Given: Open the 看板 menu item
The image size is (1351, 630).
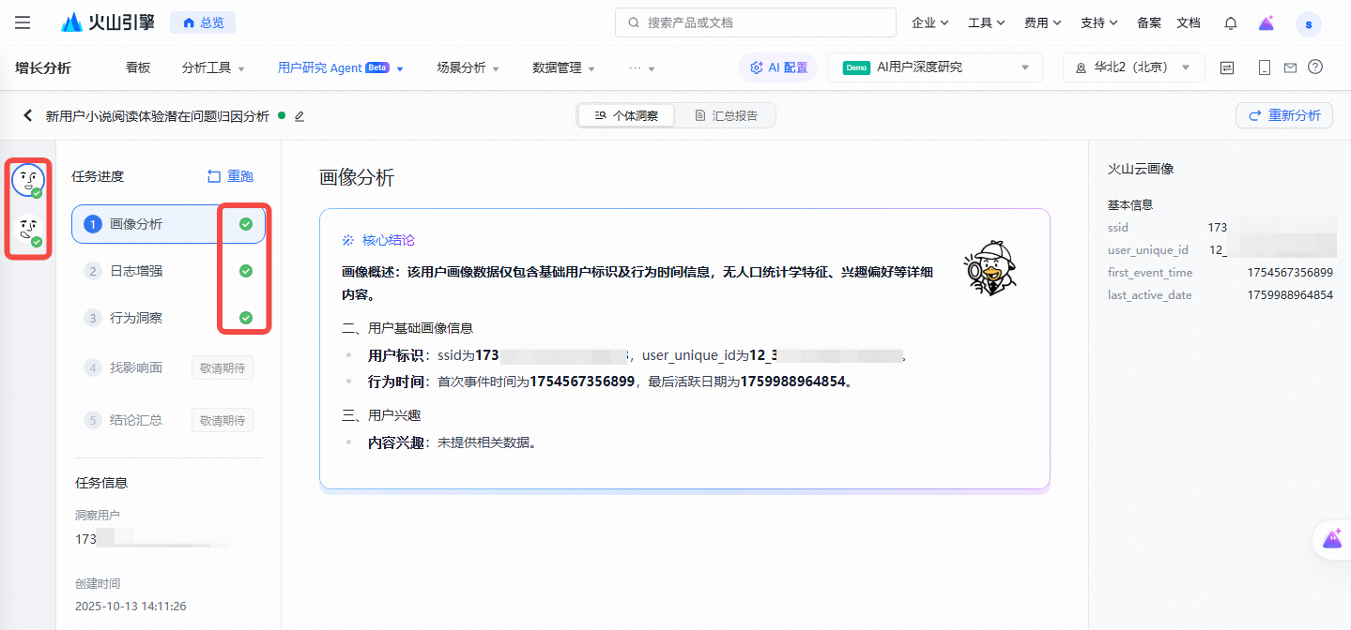Looking at the screenshot, I should coord(138,67).
